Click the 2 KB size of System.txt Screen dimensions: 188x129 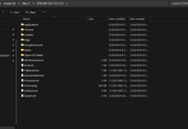pyautogui.click(x=104, y=96)
